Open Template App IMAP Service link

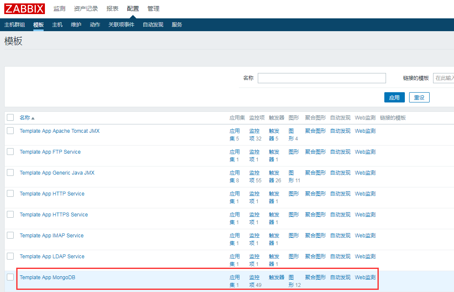coord(52,235)
